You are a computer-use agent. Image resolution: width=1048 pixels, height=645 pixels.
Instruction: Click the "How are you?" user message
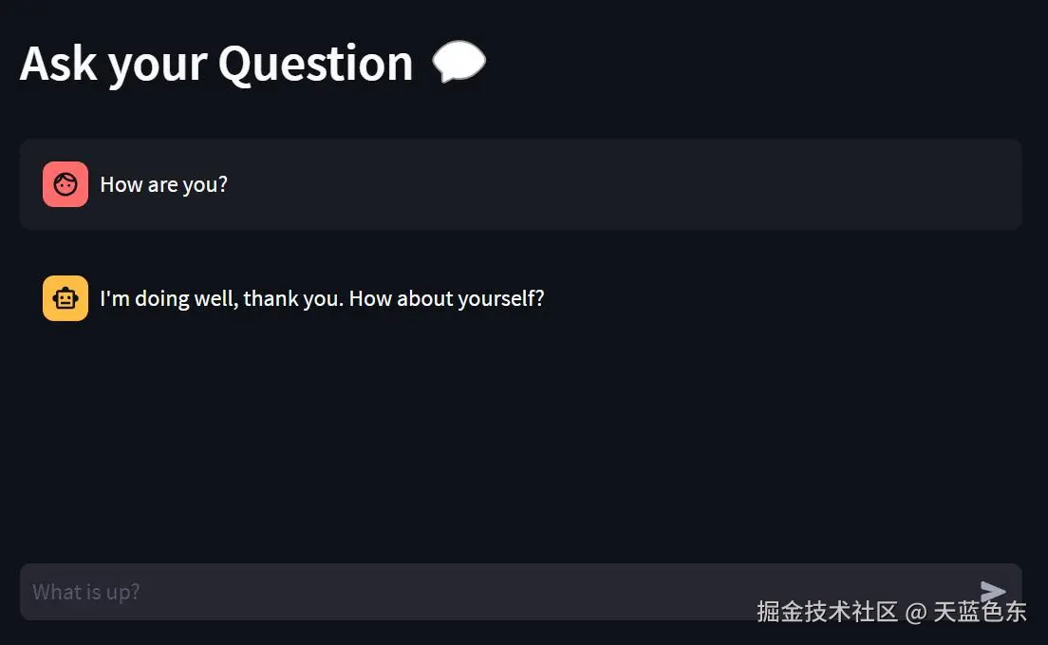pyautogui.click(x=163, y=184)
